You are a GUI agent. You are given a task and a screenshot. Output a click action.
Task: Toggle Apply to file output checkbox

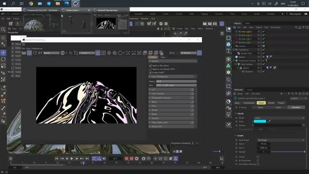[150, 66]
